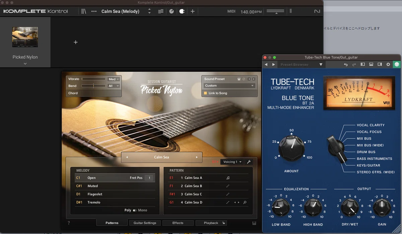Screen dimensions: 402x234
Task: Open the three-dots menu in Komplete Kontrol header
Action: click(x=94, y=11)
